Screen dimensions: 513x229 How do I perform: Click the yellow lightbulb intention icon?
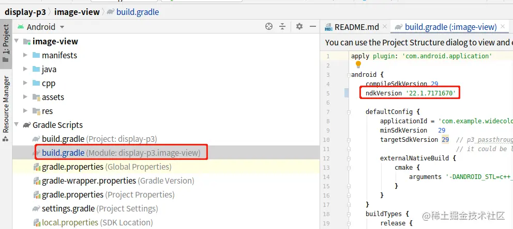pyautogui.click(x=358, y=64)
